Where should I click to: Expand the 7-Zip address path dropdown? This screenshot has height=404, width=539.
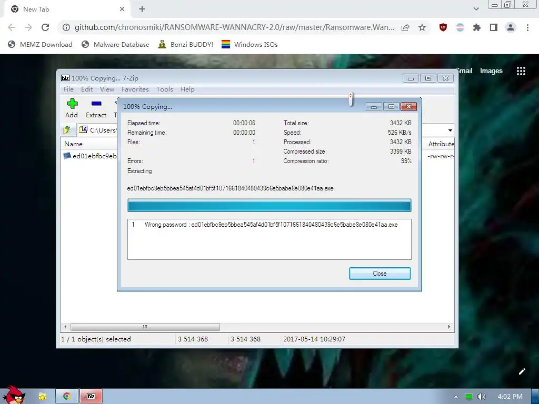click(x=450, y=130)
